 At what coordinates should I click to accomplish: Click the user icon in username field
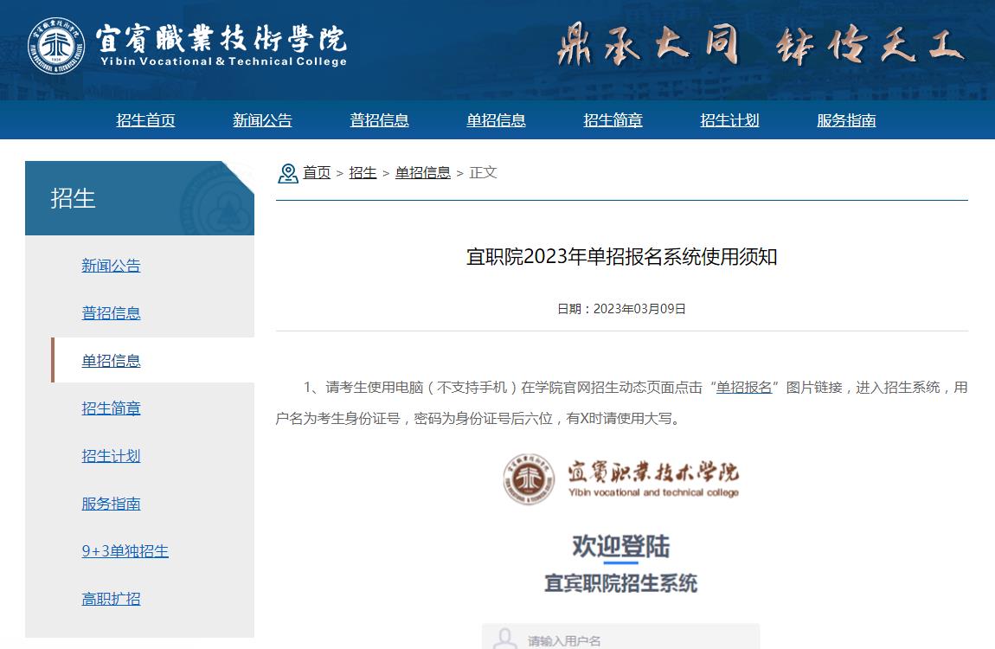coord(505,639)
